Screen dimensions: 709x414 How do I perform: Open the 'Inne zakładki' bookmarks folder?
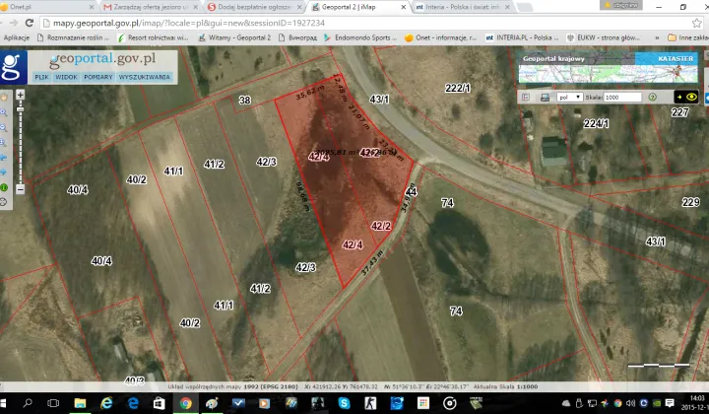[687, 37]
